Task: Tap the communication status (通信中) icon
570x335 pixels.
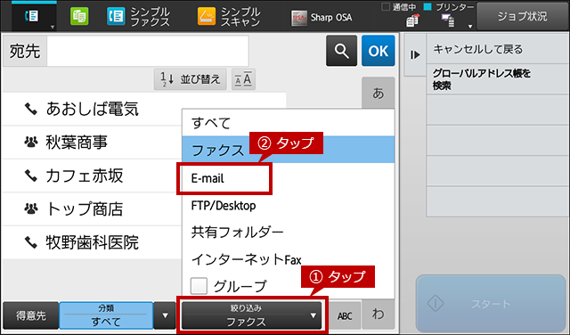Action: click(412, 20)
